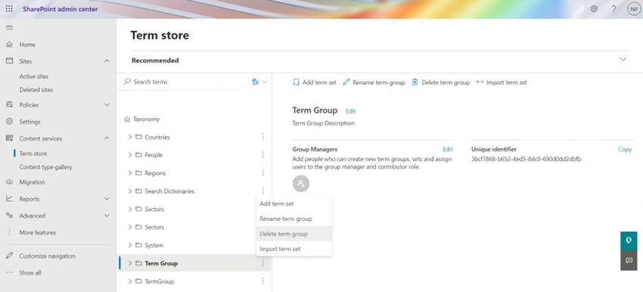The height and width of the screenshot is (292, 643).
Task: Expand the Advanced navigation section
Action: 107,216
